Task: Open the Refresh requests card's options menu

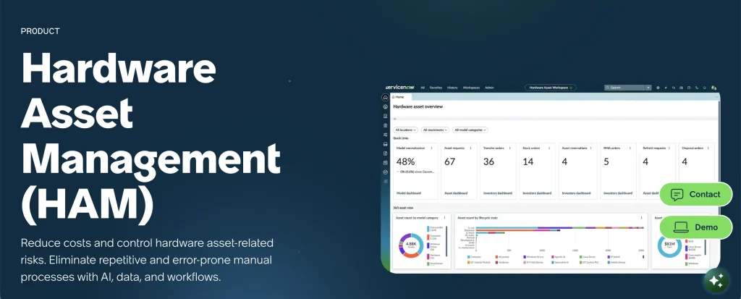Action: point(668,148)
